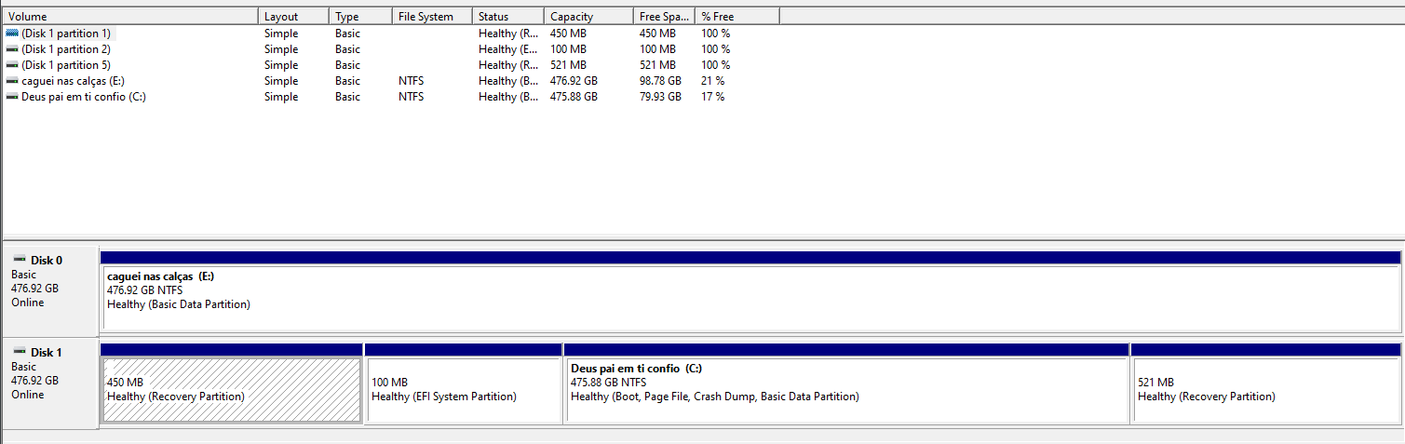Sort list by Type column header
Image resolution: width=1405 pixels, height=444 pixels.
point(360,17)
